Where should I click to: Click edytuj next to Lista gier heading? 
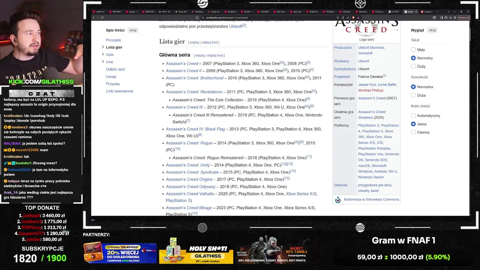(194, 42)
